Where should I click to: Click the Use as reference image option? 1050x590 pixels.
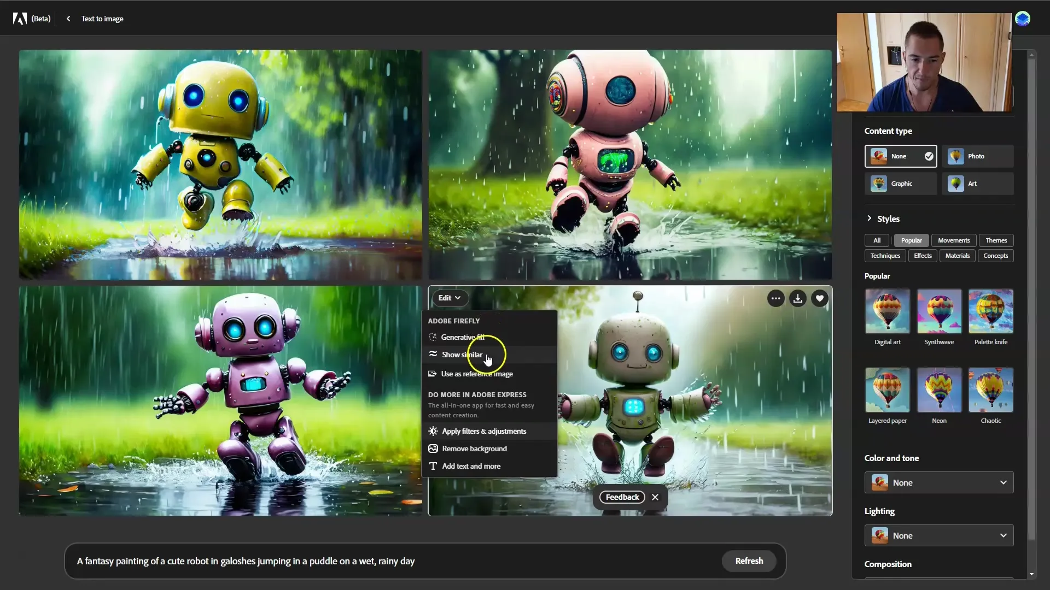tap(477, 374)
